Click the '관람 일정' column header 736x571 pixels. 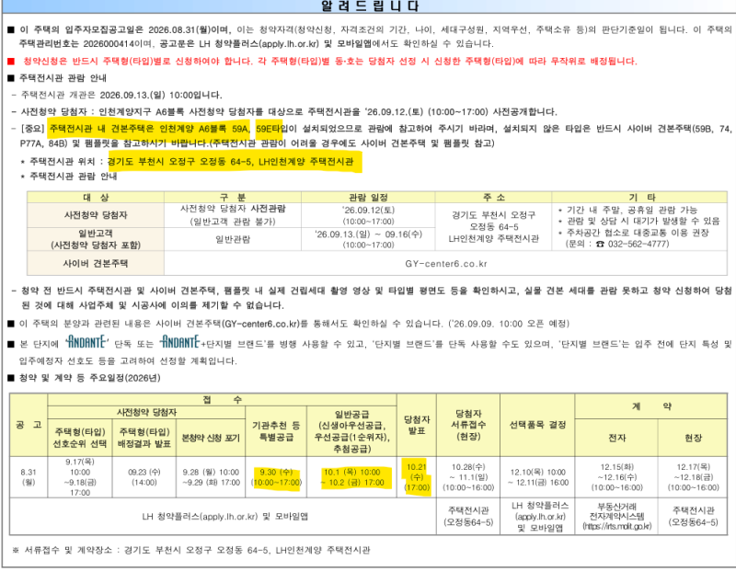[x=368, y=197]
